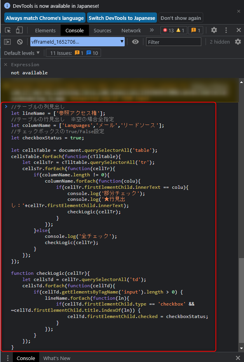Expand more tabs chevron
Viewport: 244px width, 362px height.
pos(152,30)
